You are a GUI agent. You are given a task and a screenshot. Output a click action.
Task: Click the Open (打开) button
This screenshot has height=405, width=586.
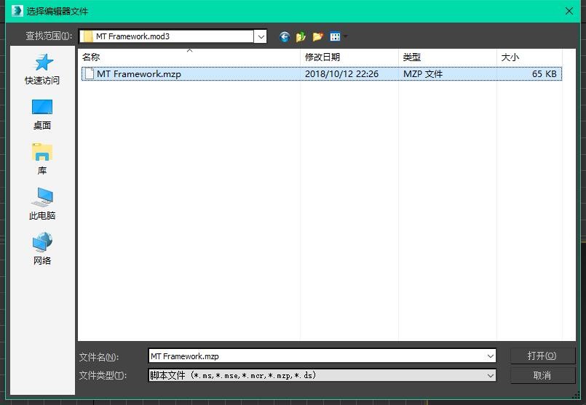click(x=542, y=356)
